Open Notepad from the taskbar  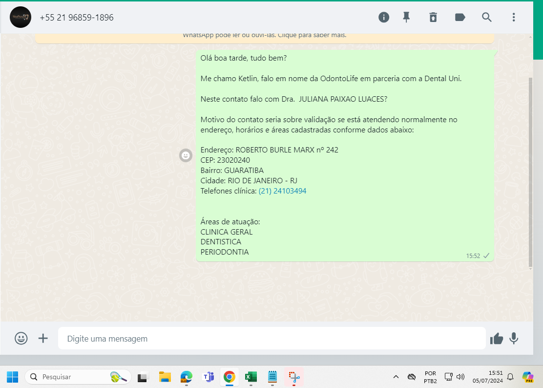point(272,377)
